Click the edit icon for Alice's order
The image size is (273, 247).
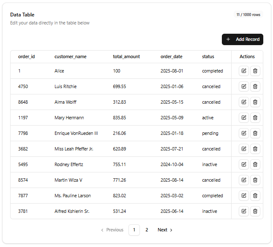click(244, 71)
